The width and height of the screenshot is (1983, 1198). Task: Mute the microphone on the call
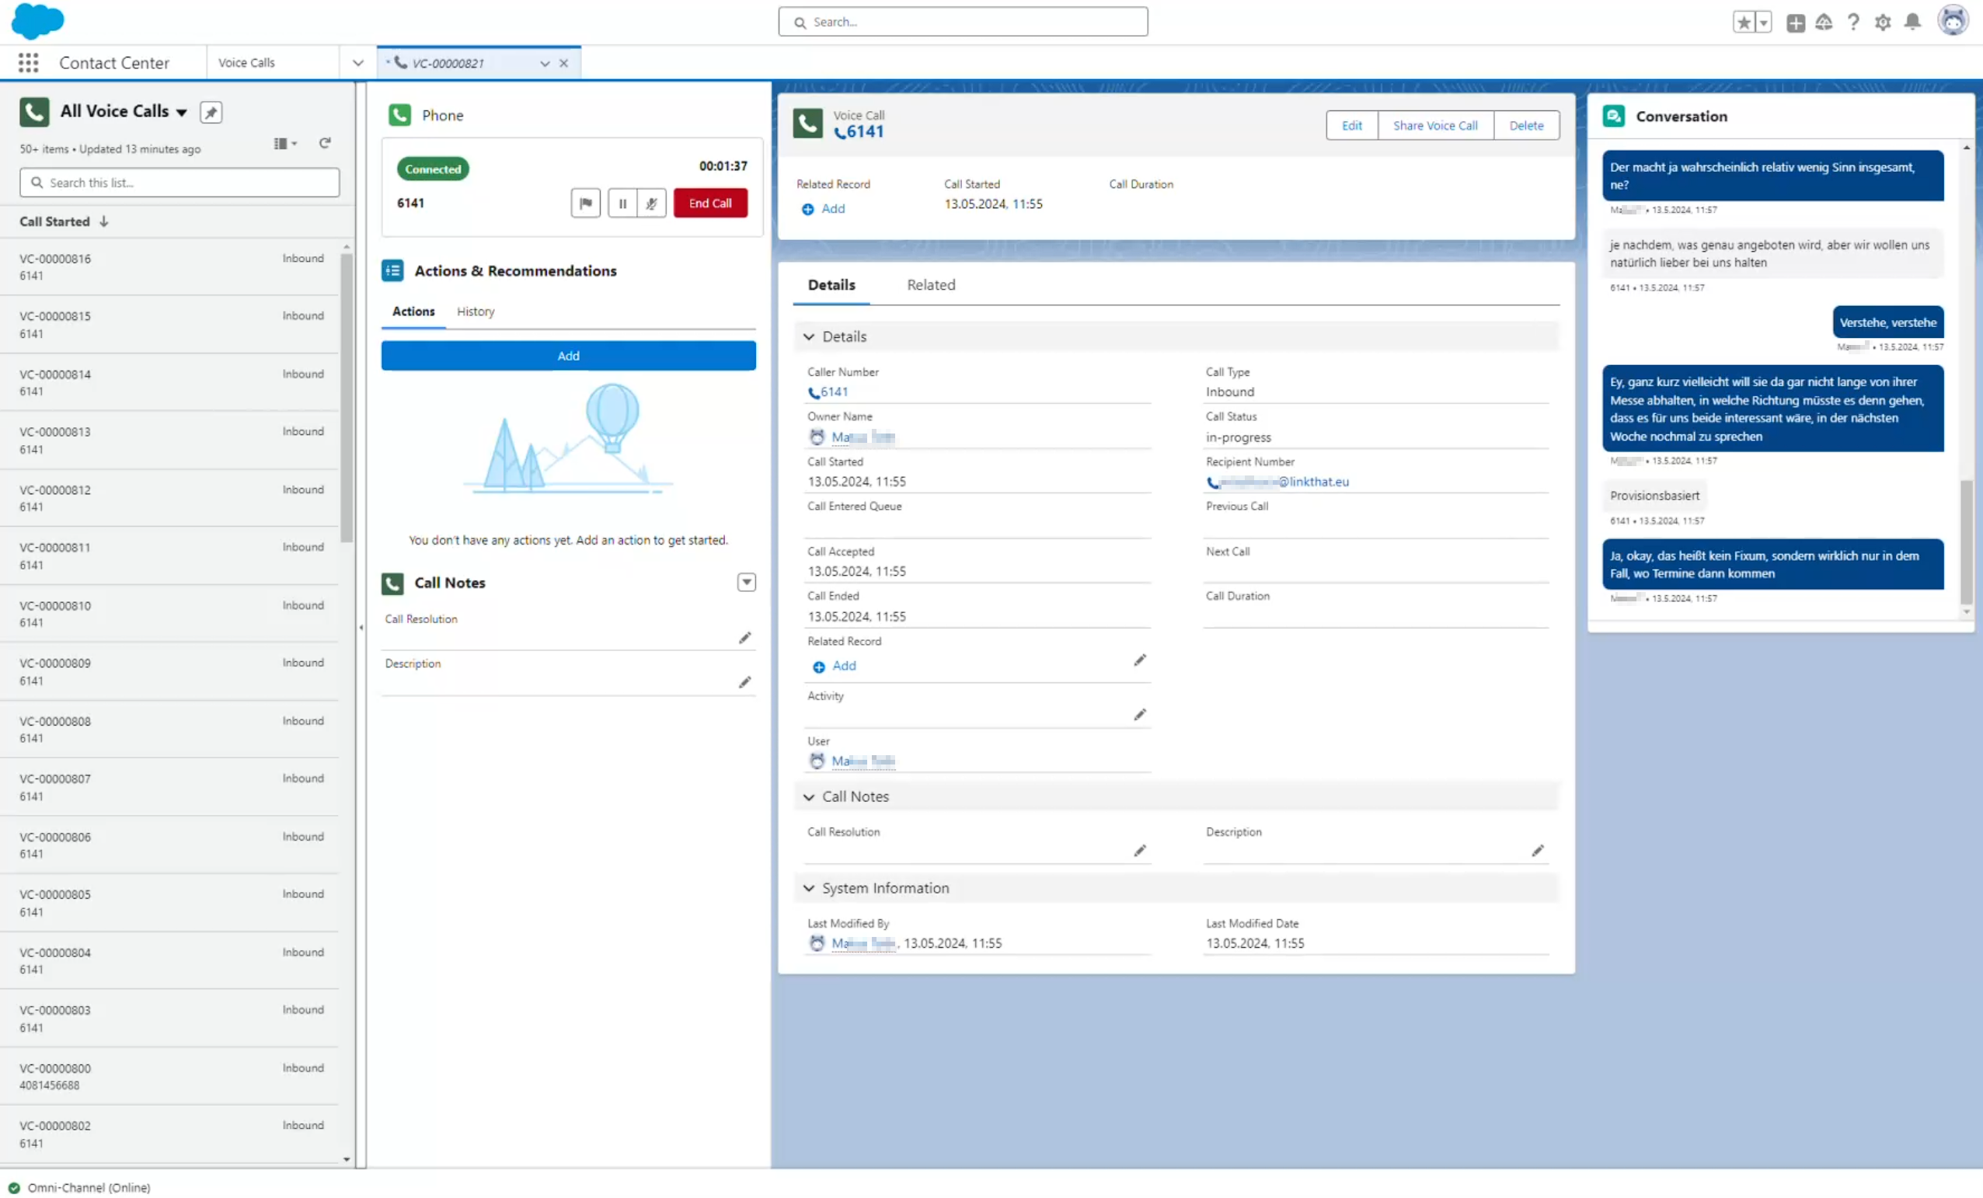click(x=651, y=204)
